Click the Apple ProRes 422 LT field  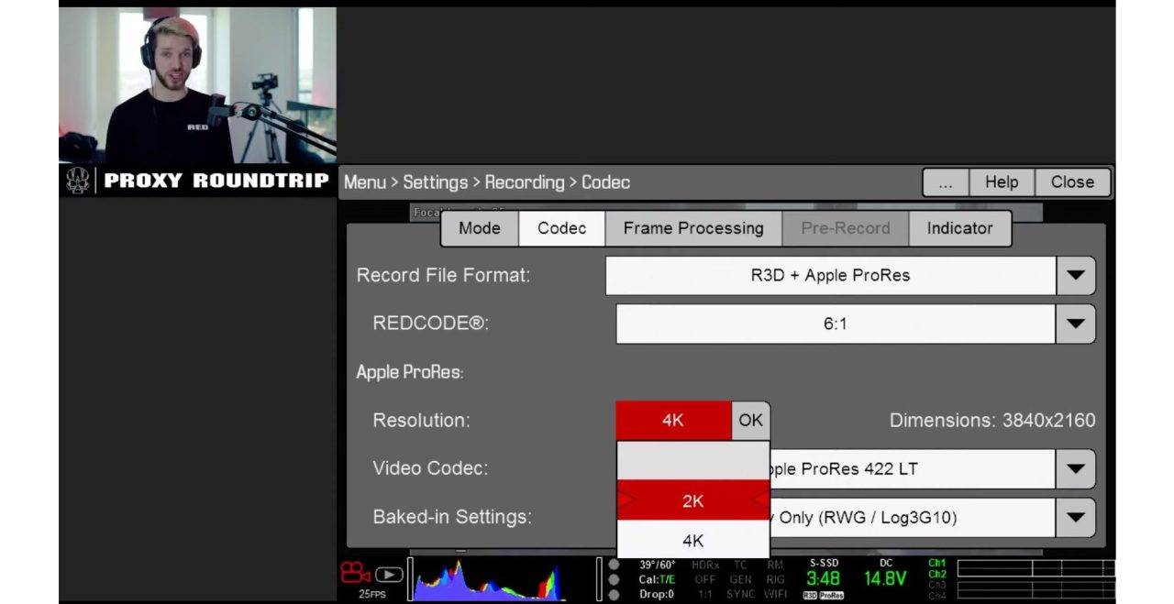coord(914,469)
